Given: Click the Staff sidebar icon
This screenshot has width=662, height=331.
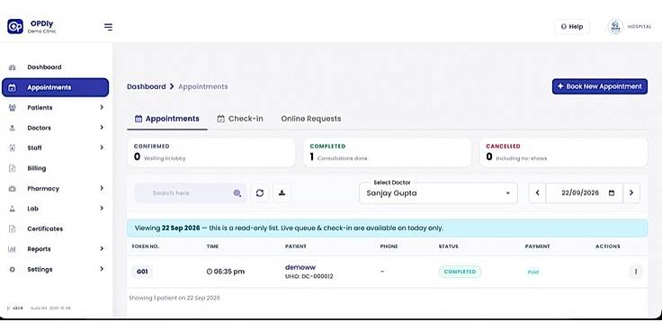Looking at the screenshot, I should pyautogui.click(x=13, y=148).
